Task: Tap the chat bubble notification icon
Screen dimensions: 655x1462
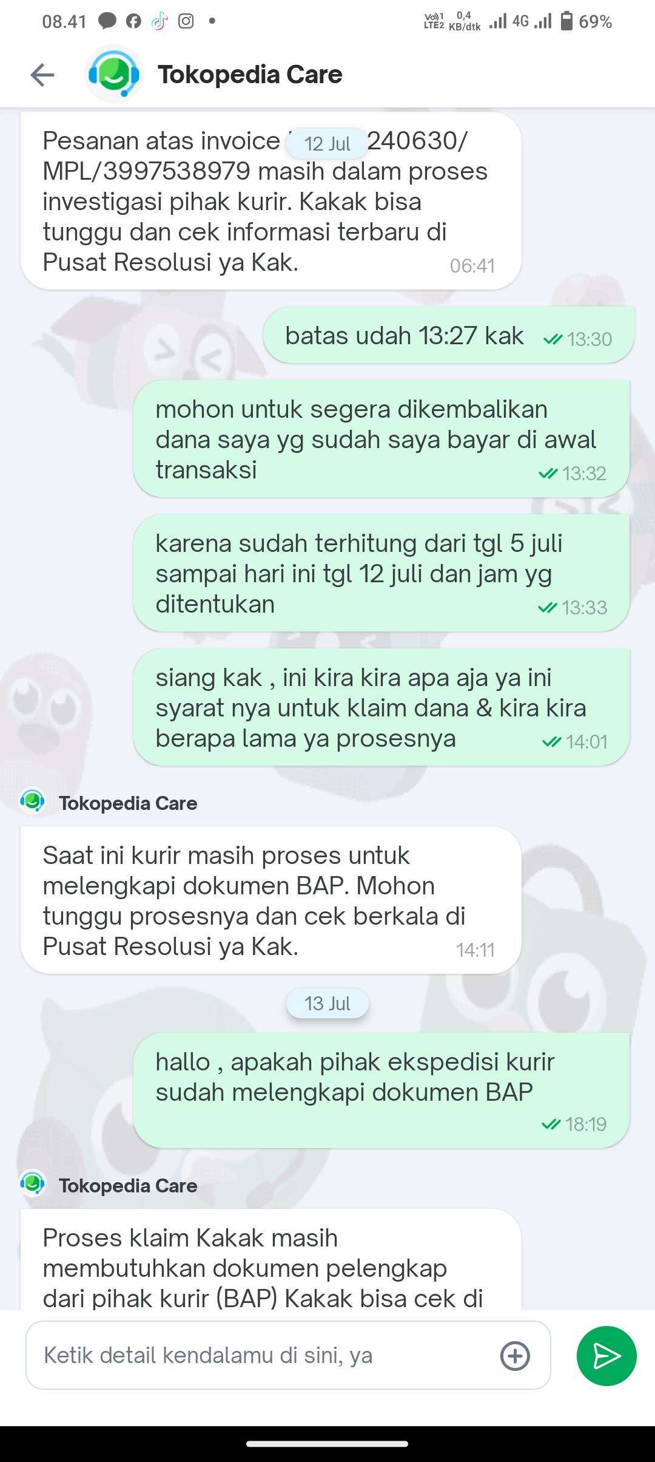Action: tap(107, 21)
